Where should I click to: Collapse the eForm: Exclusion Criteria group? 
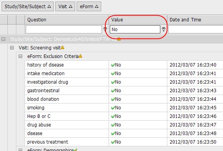(x=21, y=56)
